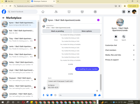The height and width of the screenshot is (104, 140).
Task: Send a thumbs-up like
Action: 99,95
